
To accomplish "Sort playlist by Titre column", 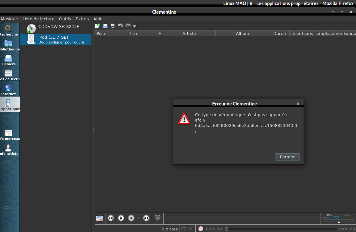I will [135, 33].
